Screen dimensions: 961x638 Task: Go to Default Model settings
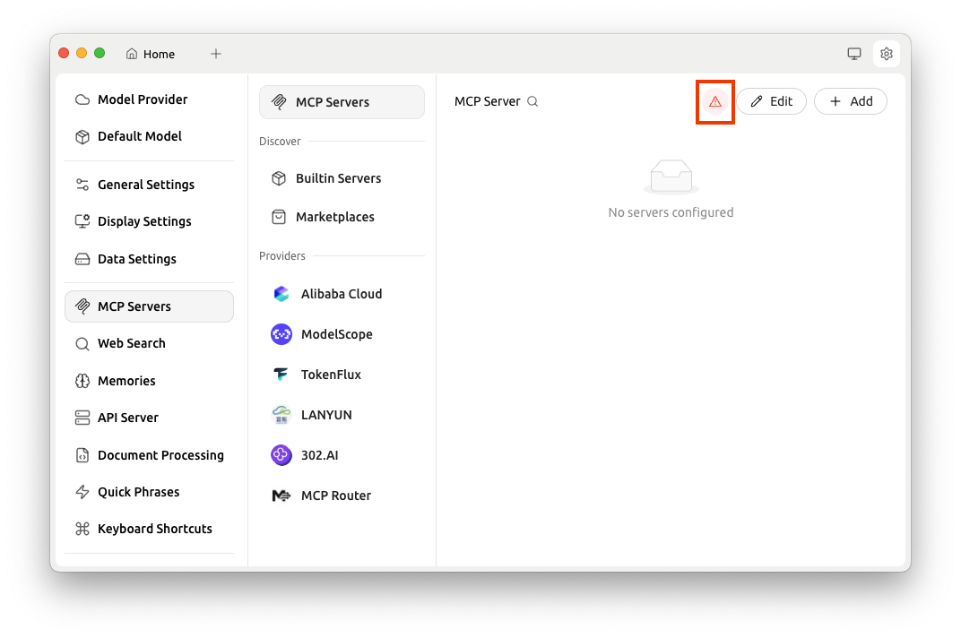(139, 136)
